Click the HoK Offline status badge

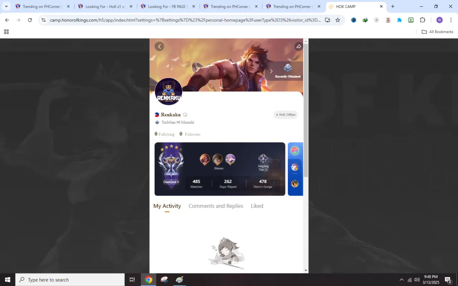tap(286, 115)
